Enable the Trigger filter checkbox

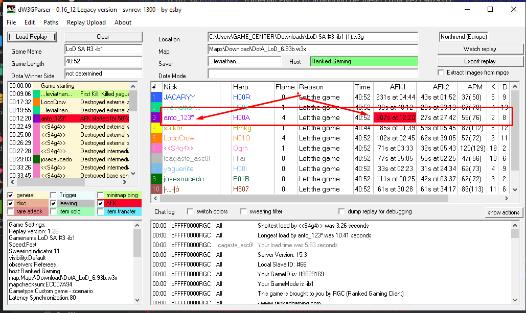[53, 195]
